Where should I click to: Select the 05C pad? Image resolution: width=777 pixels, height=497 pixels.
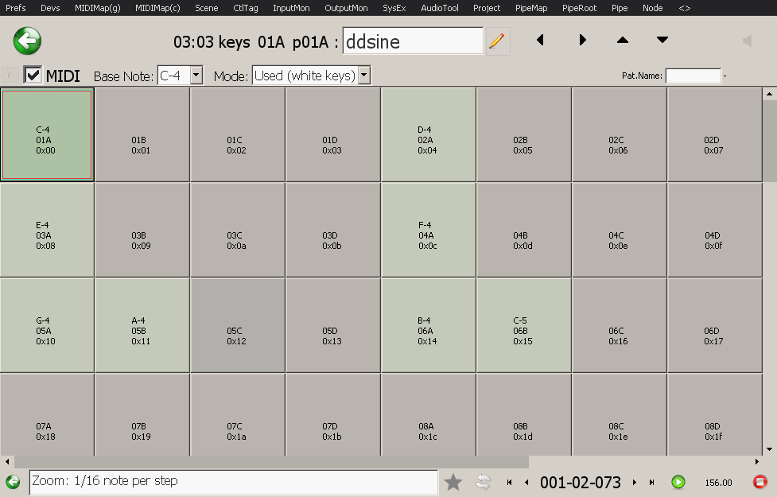pos(237,325)
